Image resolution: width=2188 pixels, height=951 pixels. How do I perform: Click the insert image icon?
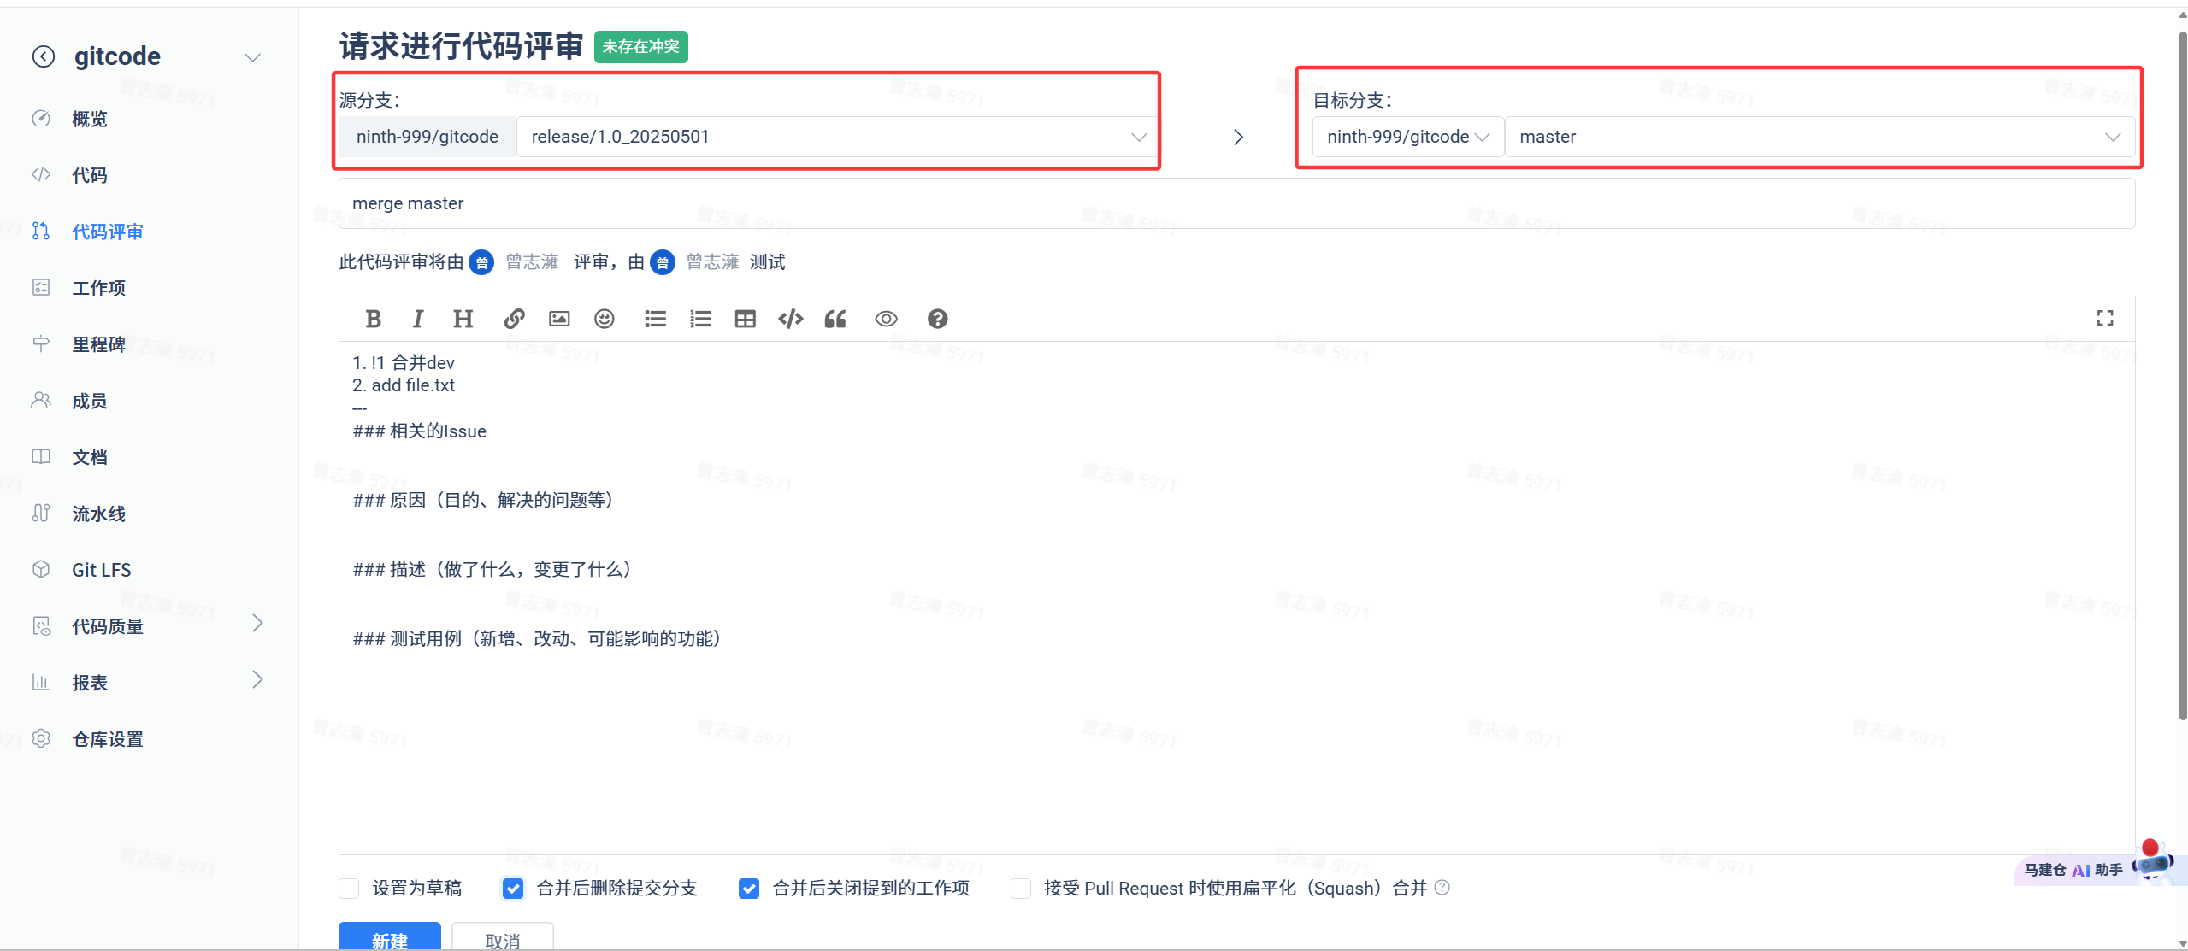pos(559,319)
